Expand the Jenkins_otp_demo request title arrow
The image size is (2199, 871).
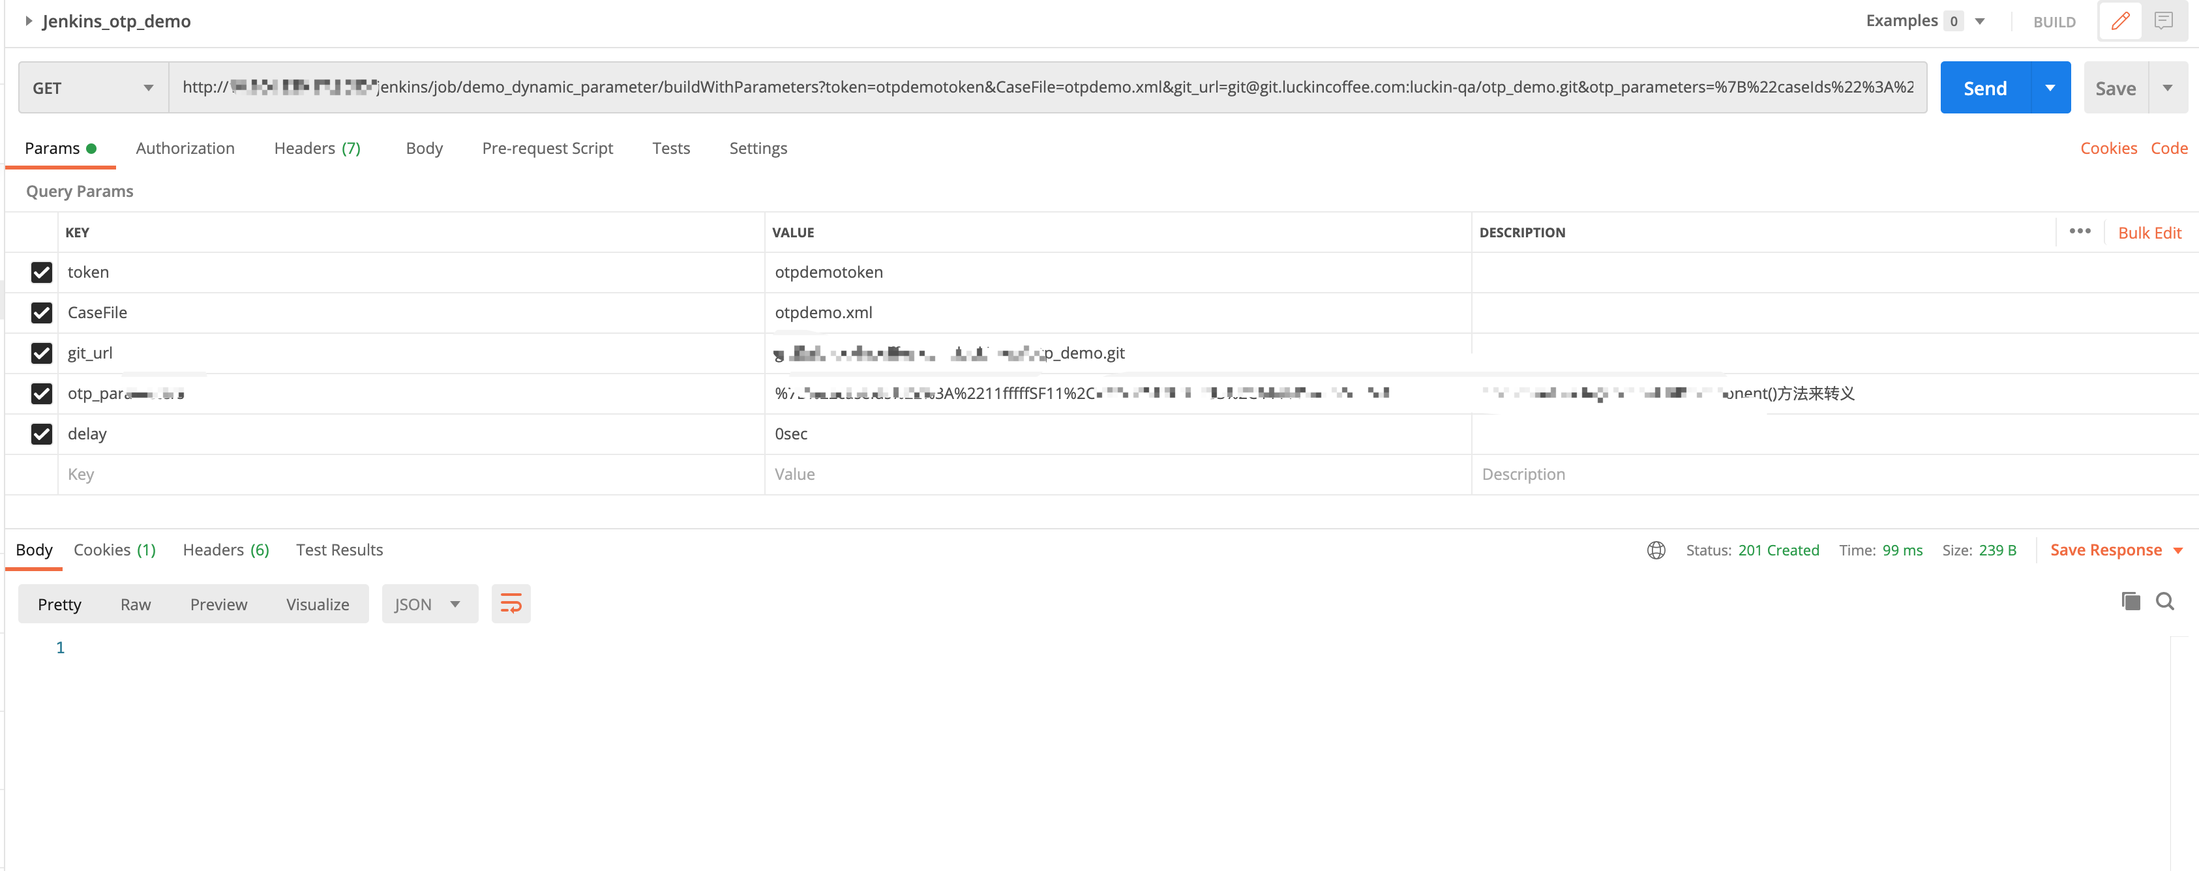pyautogui.click(x=28, y=22)
